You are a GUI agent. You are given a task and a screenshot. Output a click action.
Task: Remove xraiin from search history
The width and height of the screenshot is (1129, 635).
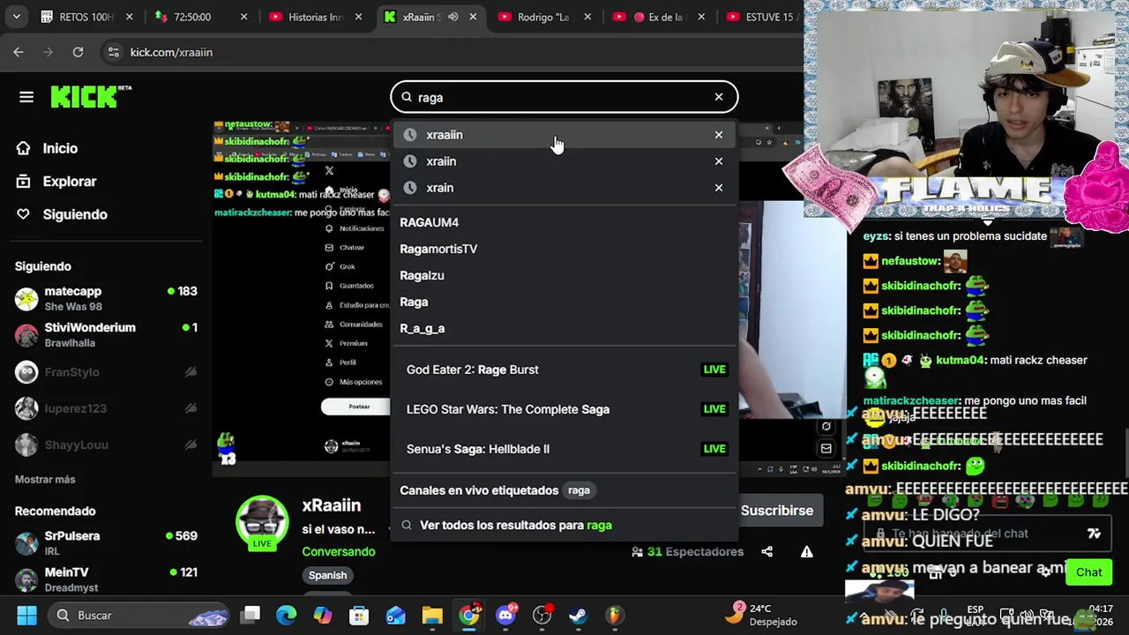pos(719,161)
